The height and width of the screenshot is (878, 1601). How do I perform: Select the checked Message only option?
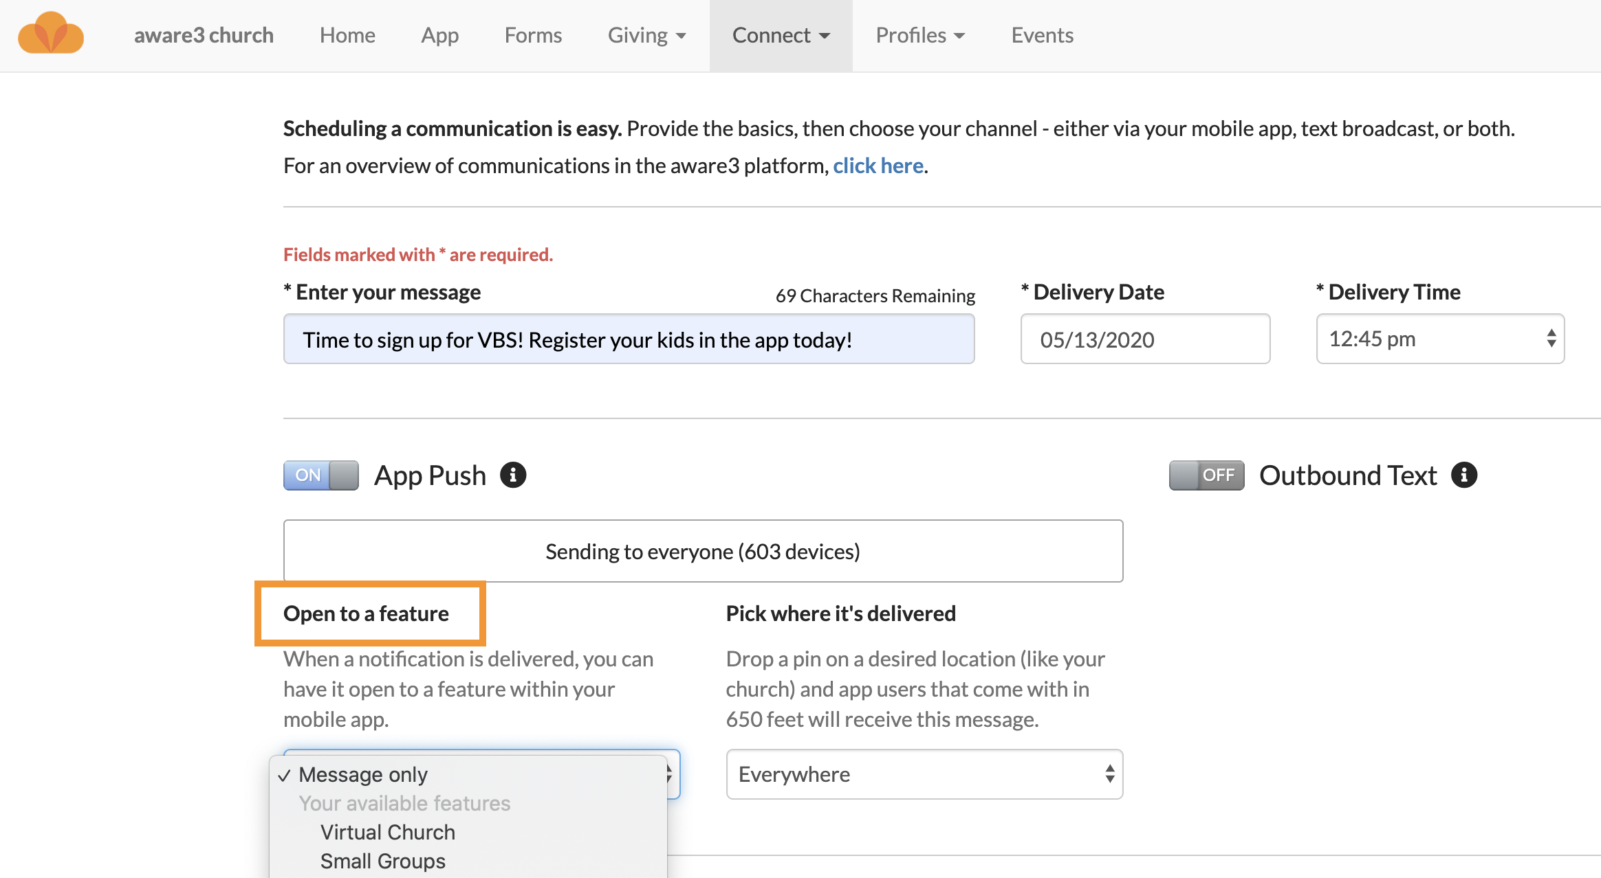362,774
